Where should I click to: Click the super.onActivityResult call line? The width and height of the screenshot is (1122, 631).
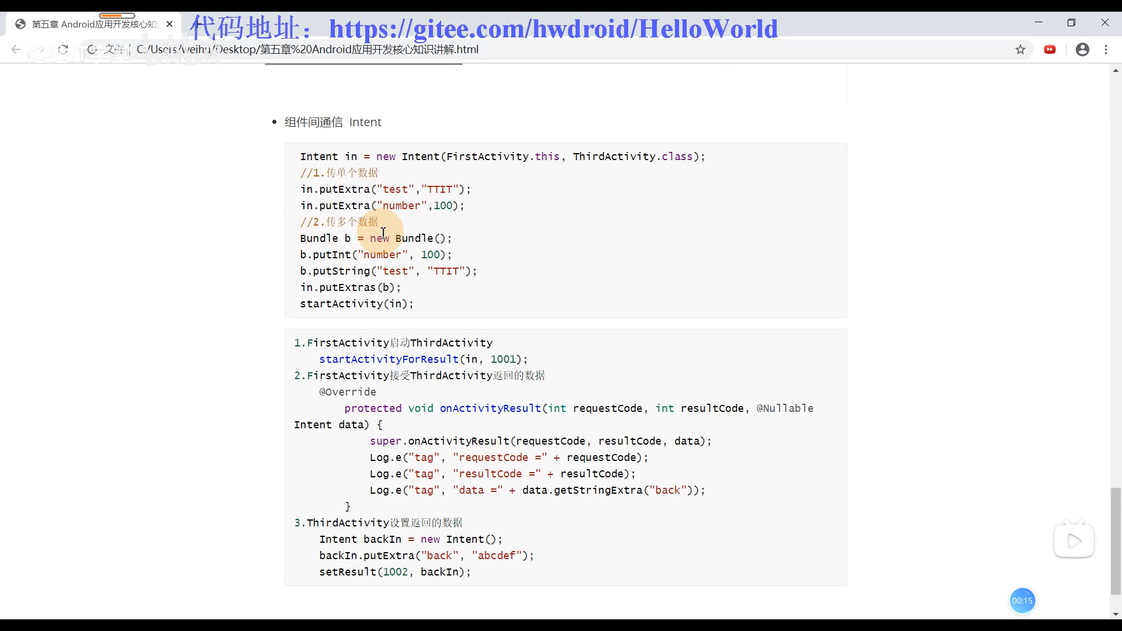point(541,441)
